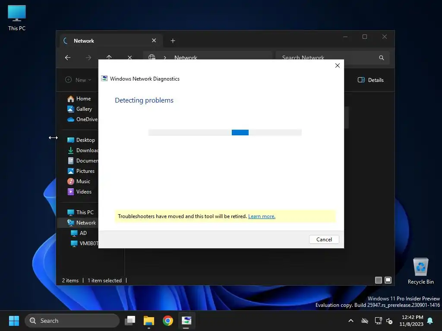Close the Windows Network Diagnostics dialog

point(338,66)
